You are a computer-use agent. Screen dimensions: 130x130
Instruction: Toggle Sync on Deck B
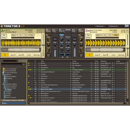click(x=98, y=35)
